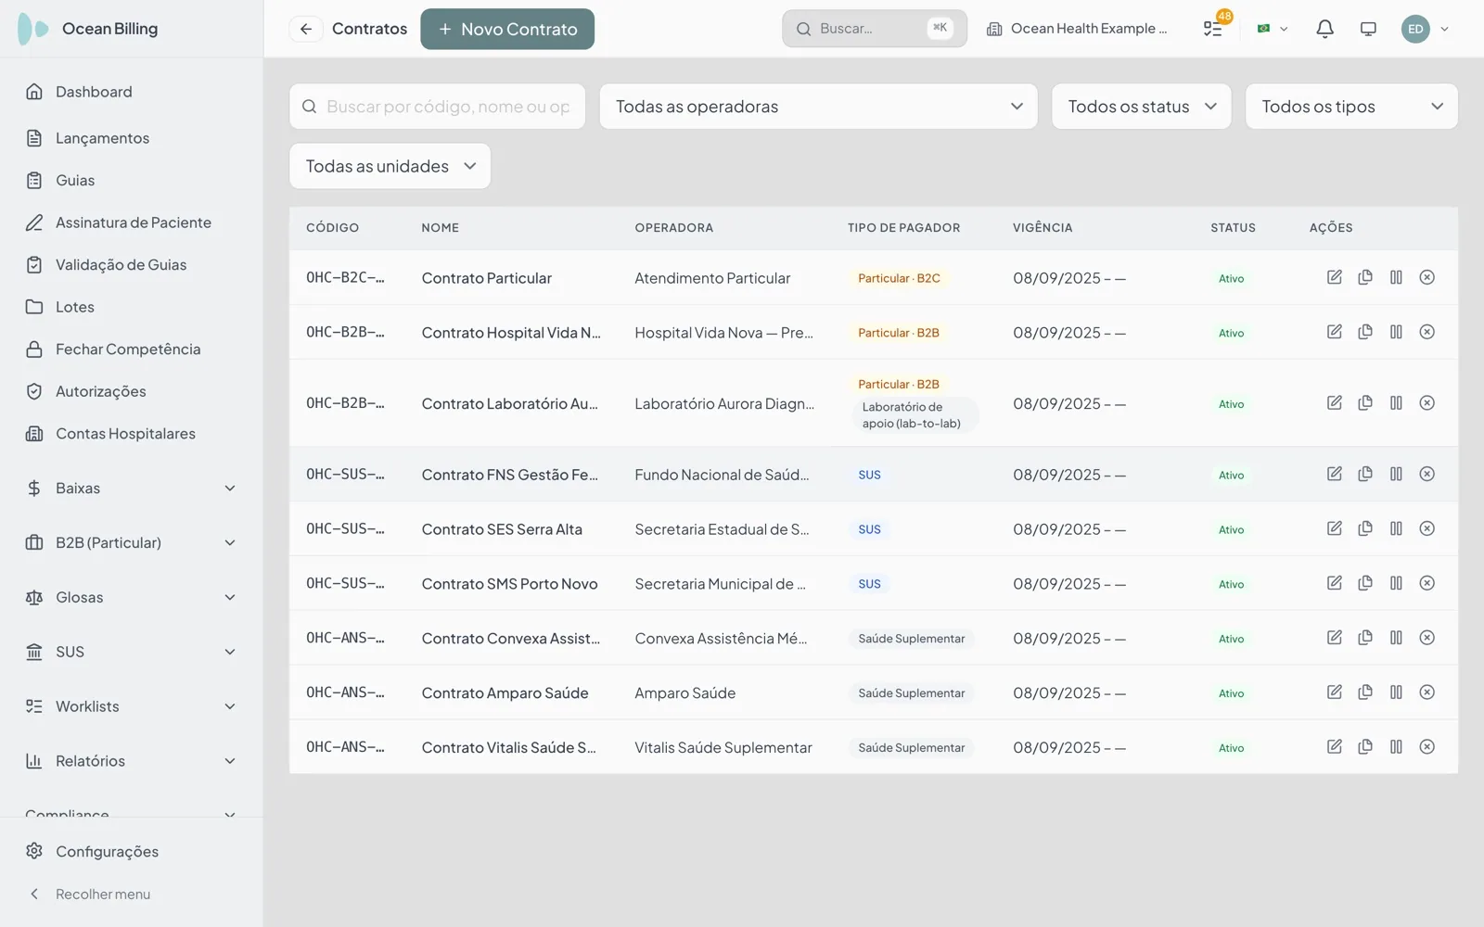Open the ED user avatar menu
This screenshot has width=1484, height=927.
click(x=1425, y=29)
